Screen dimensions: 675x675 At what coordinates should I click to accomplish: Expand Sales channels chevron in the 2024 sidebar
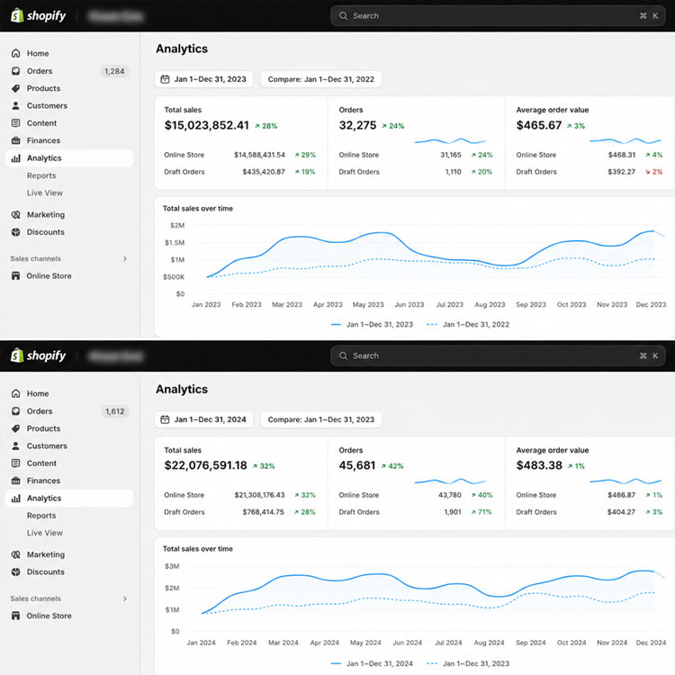pos(125,598)
